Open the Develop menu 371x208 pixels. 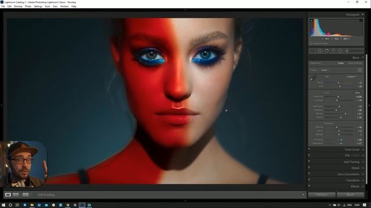(x=18, y=6)
